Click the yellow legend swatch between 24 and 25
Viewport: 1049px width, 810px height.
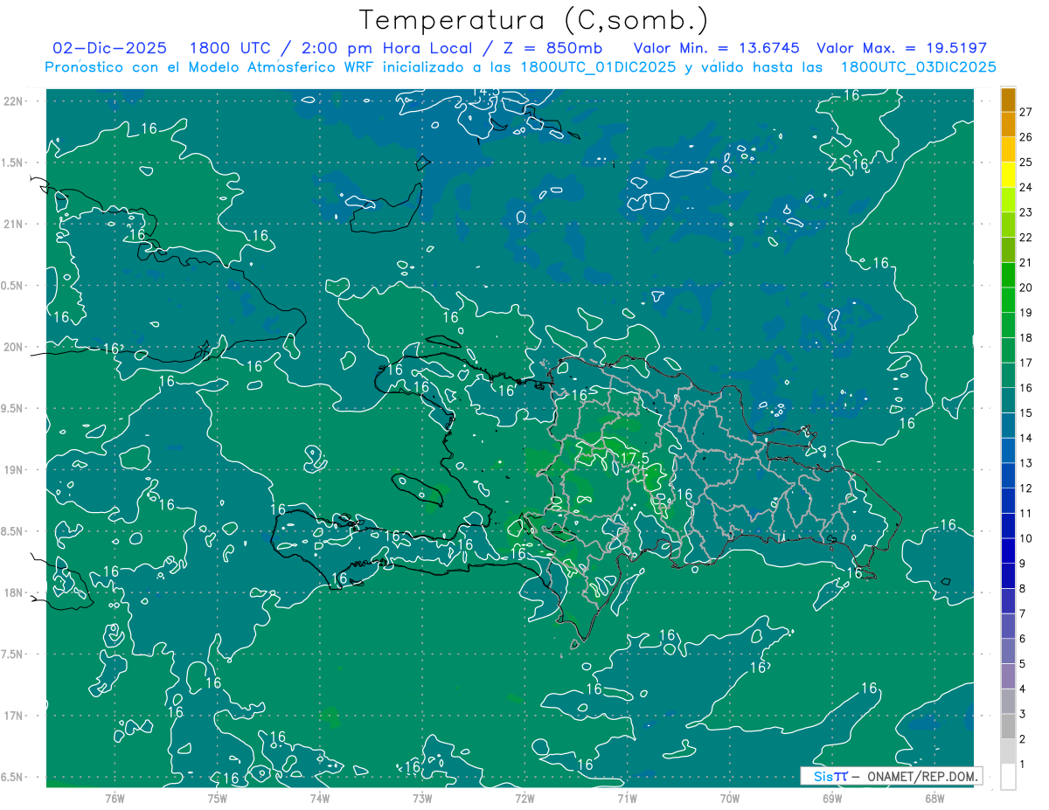point(1008,175)
